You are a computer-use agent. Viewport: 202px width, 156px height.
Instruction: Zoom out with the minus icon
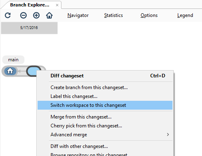23,15
